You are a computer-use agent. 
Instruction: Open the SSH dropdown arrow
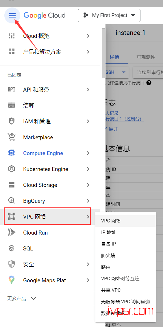(x=124, y=73)
